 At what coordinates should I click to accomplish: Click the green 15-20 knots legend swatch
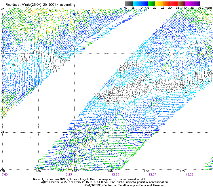pos(151,3)
